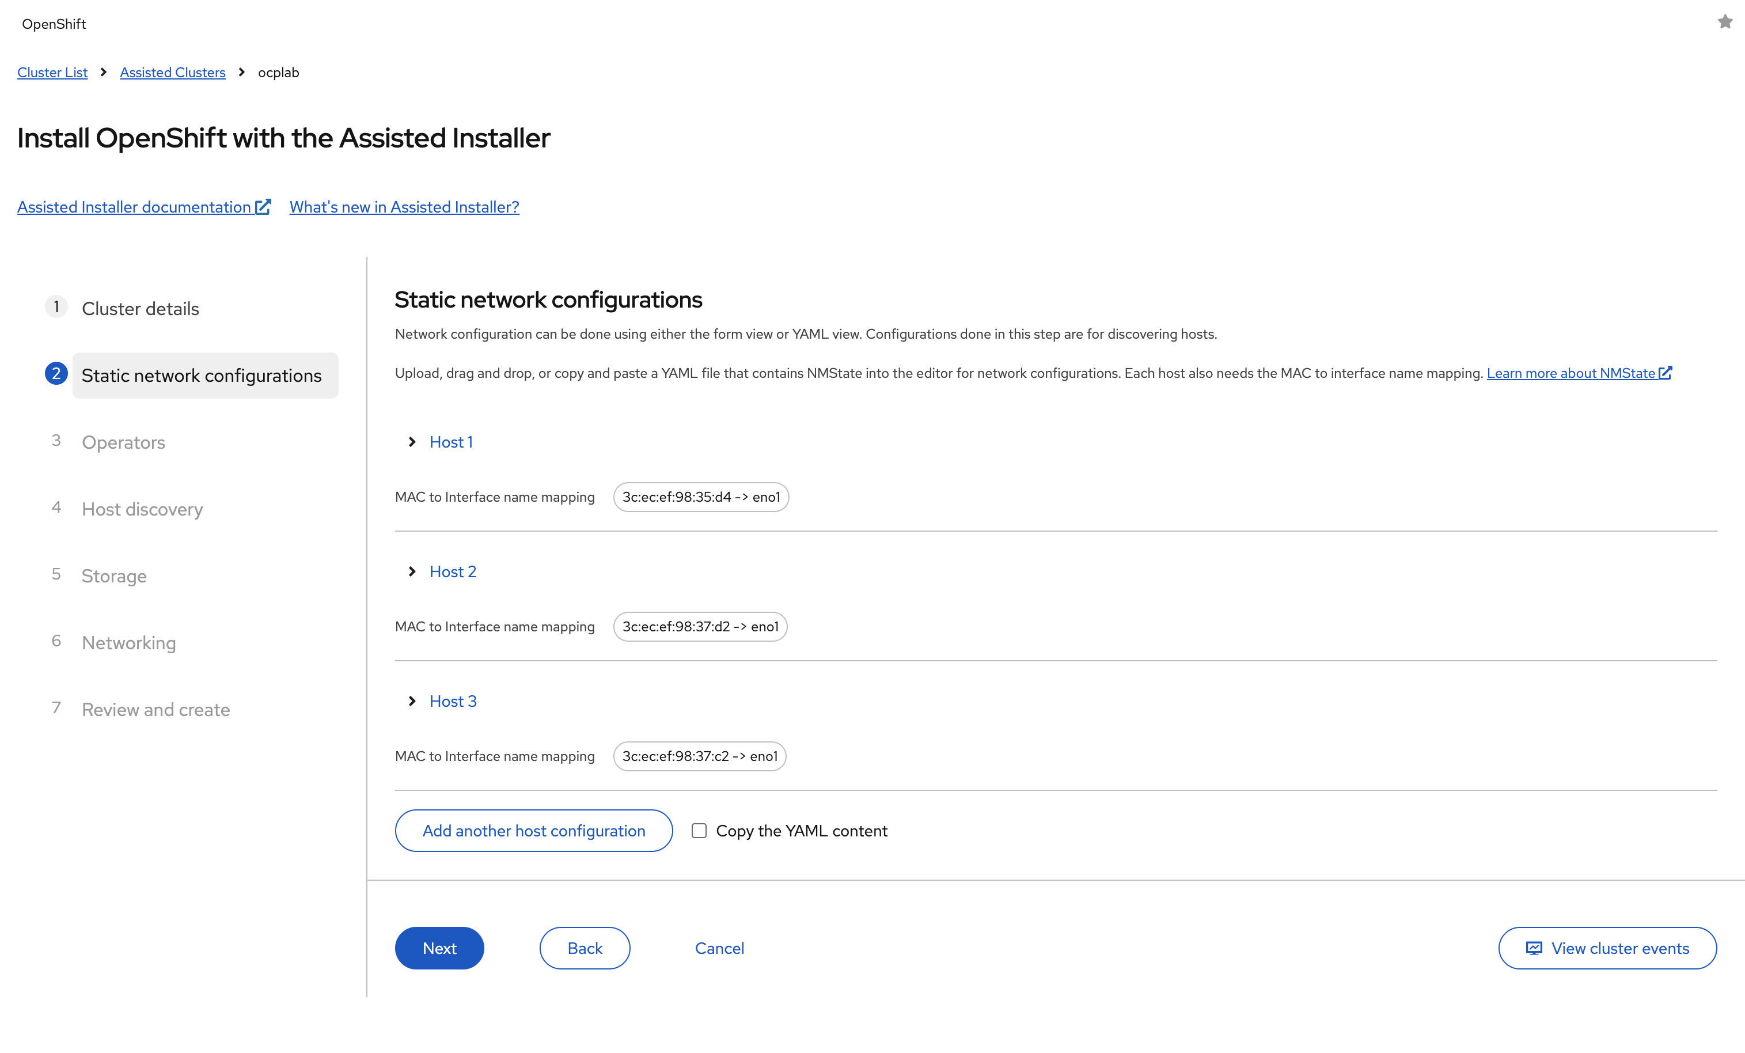Click the step 1 number badge
Screen dimensions: 1745x1053
point(56,308)
